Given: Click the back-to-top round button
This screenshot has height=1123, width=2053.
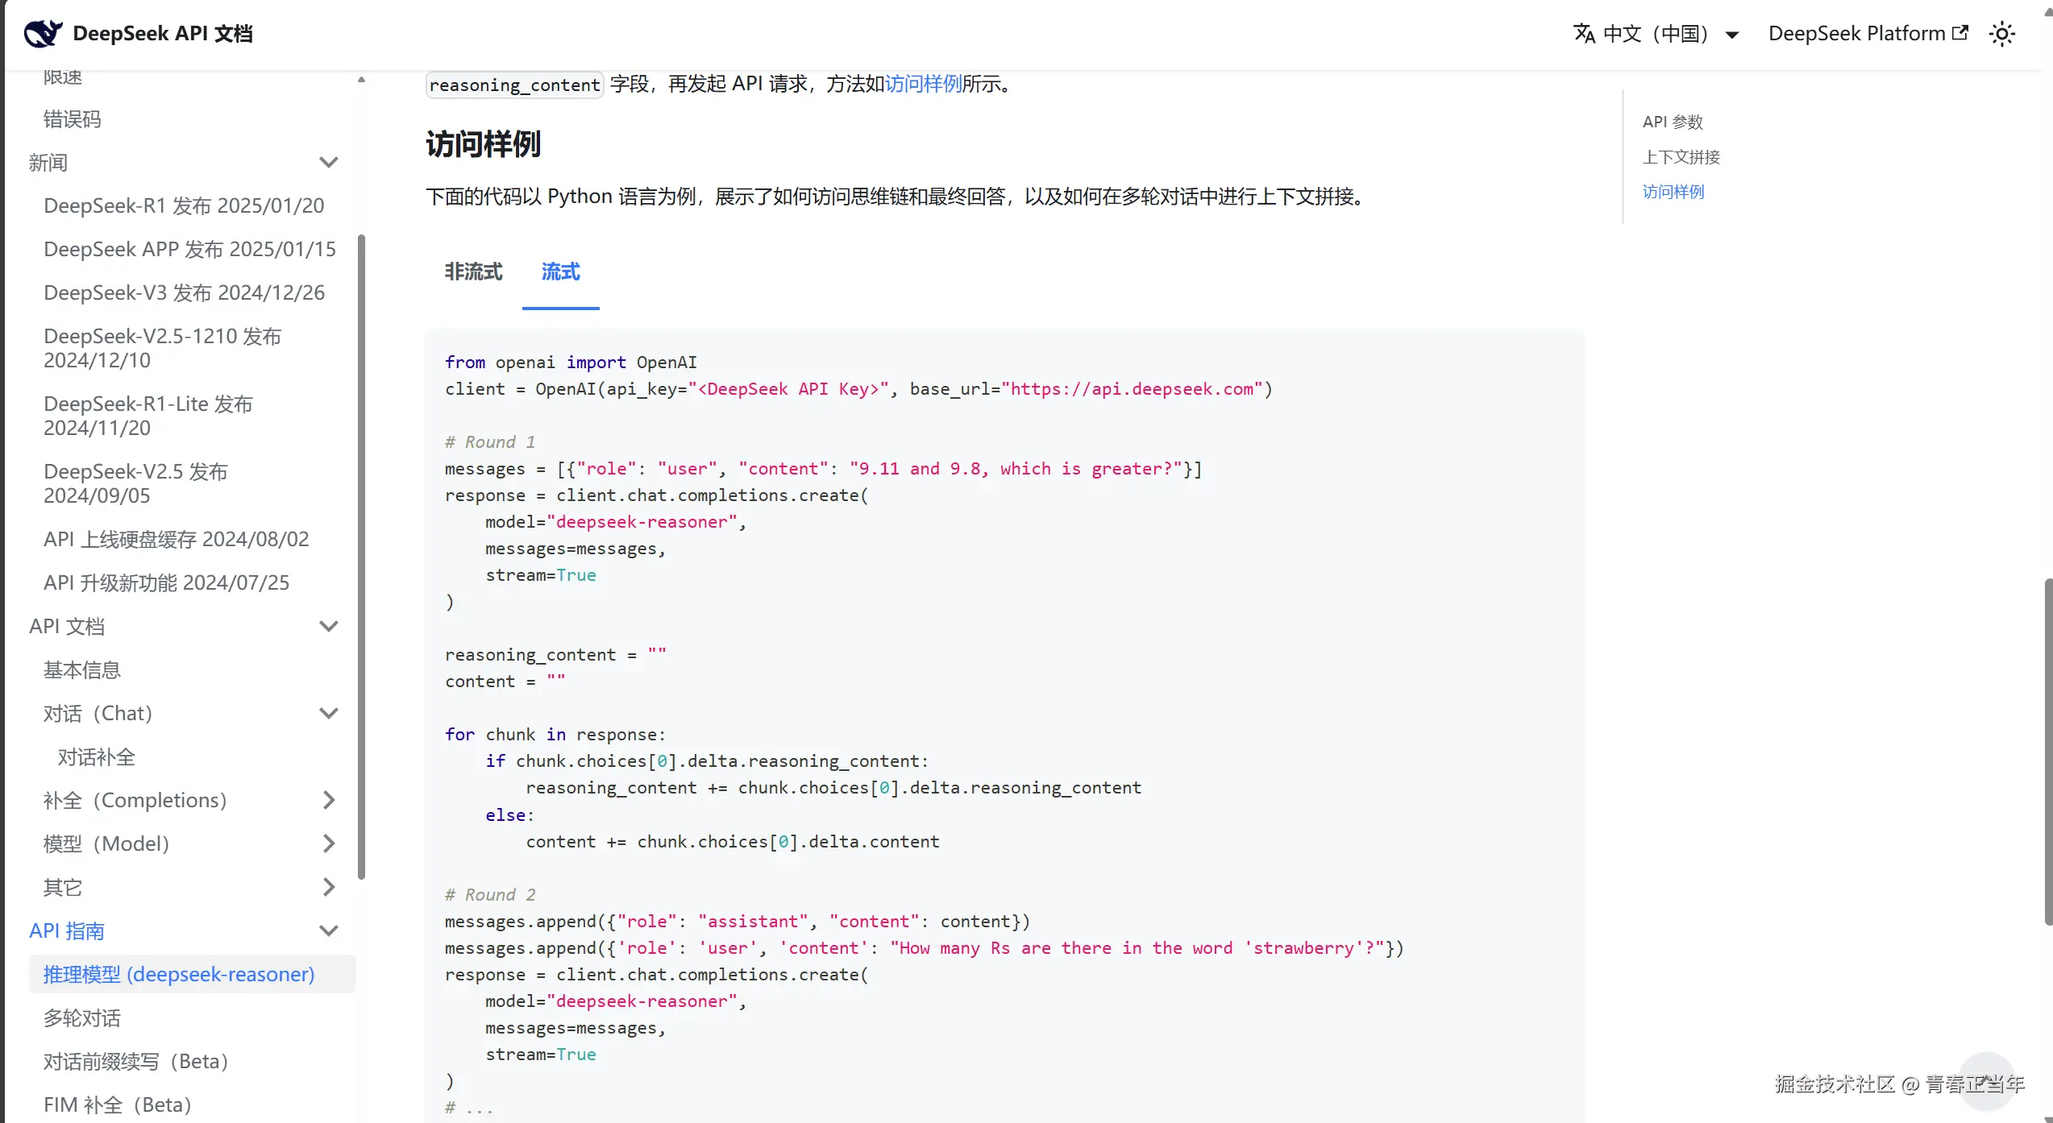Looking at the screenshot, I should [1987, 1081].
